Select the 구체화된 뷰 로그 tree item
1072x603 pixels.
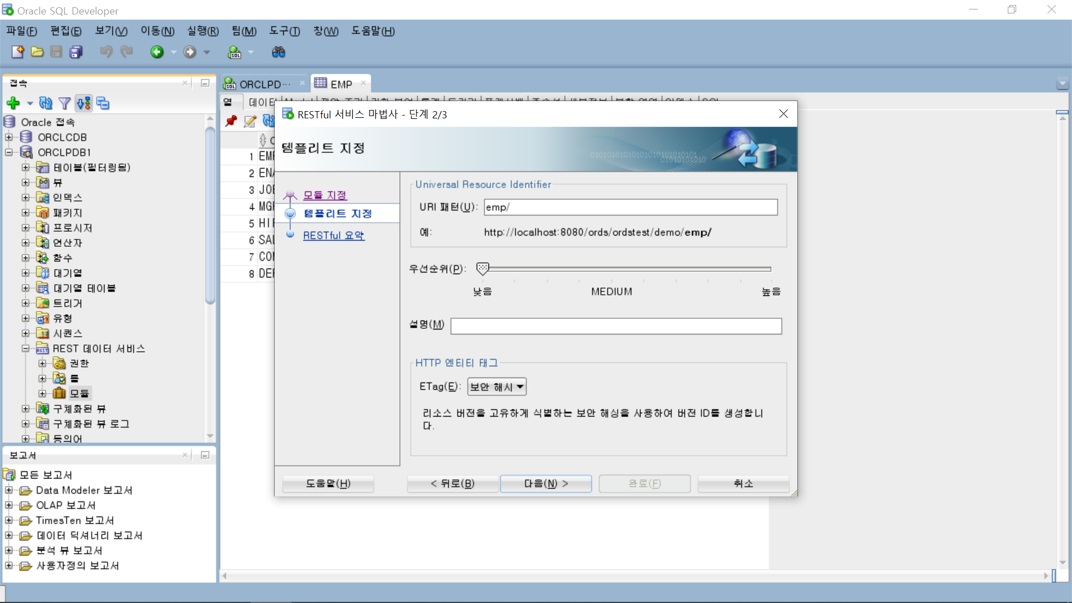[x=91, y=424]
